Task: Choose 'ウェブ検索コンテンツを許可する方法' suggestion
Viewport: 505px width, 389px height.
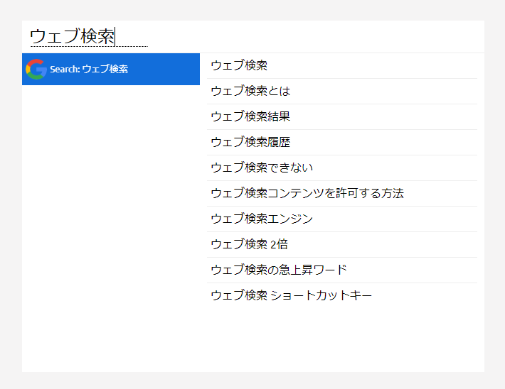Action: [x=341, y=194]
